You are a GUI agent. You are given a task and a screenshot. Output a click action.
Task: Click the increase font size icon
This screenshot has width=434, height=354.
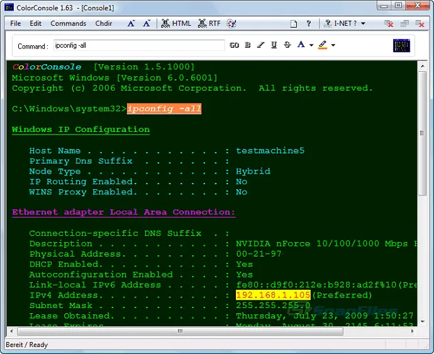[x=131, y=23]
